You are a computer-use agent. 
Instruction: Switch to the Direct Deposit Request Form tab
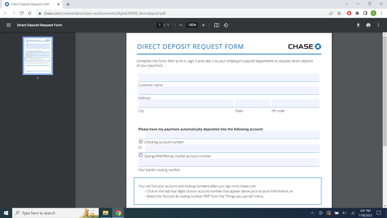pos(30,5)
